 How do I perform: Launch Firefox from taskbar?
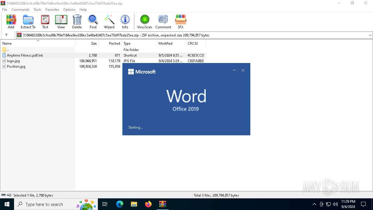coord(148,204)
